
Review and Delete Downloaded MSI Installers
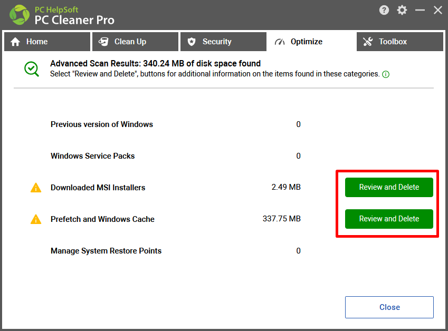[x=389, y=188]
